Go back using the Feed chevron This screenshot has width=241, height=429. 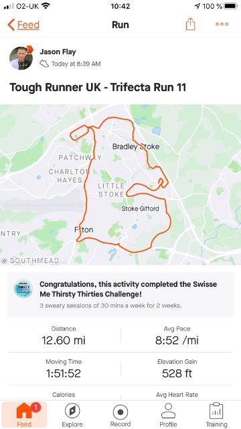click(x=11, y=25)
